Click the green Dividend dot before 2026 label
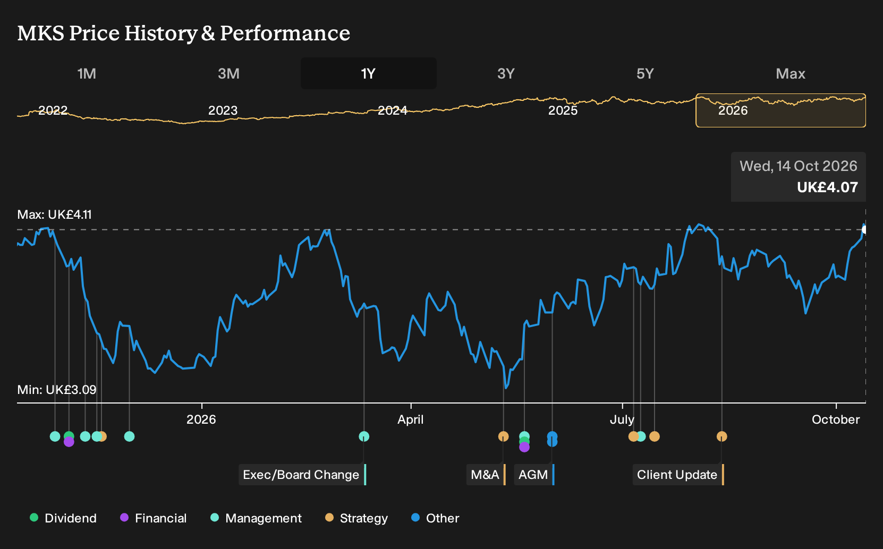 (x=69, y=435)
